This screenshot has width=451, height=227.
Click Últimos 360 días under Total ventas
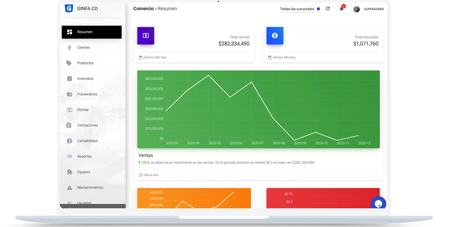(155, 57)
